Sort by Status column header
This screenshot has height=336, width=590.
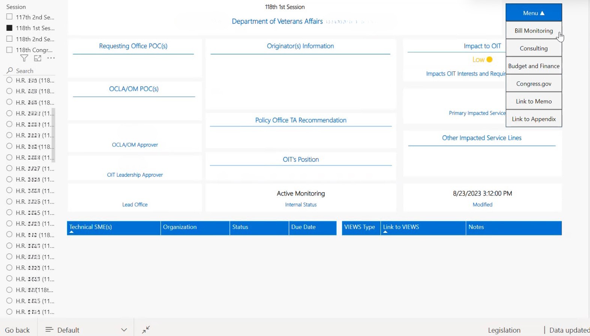click(x=259, y=228)
